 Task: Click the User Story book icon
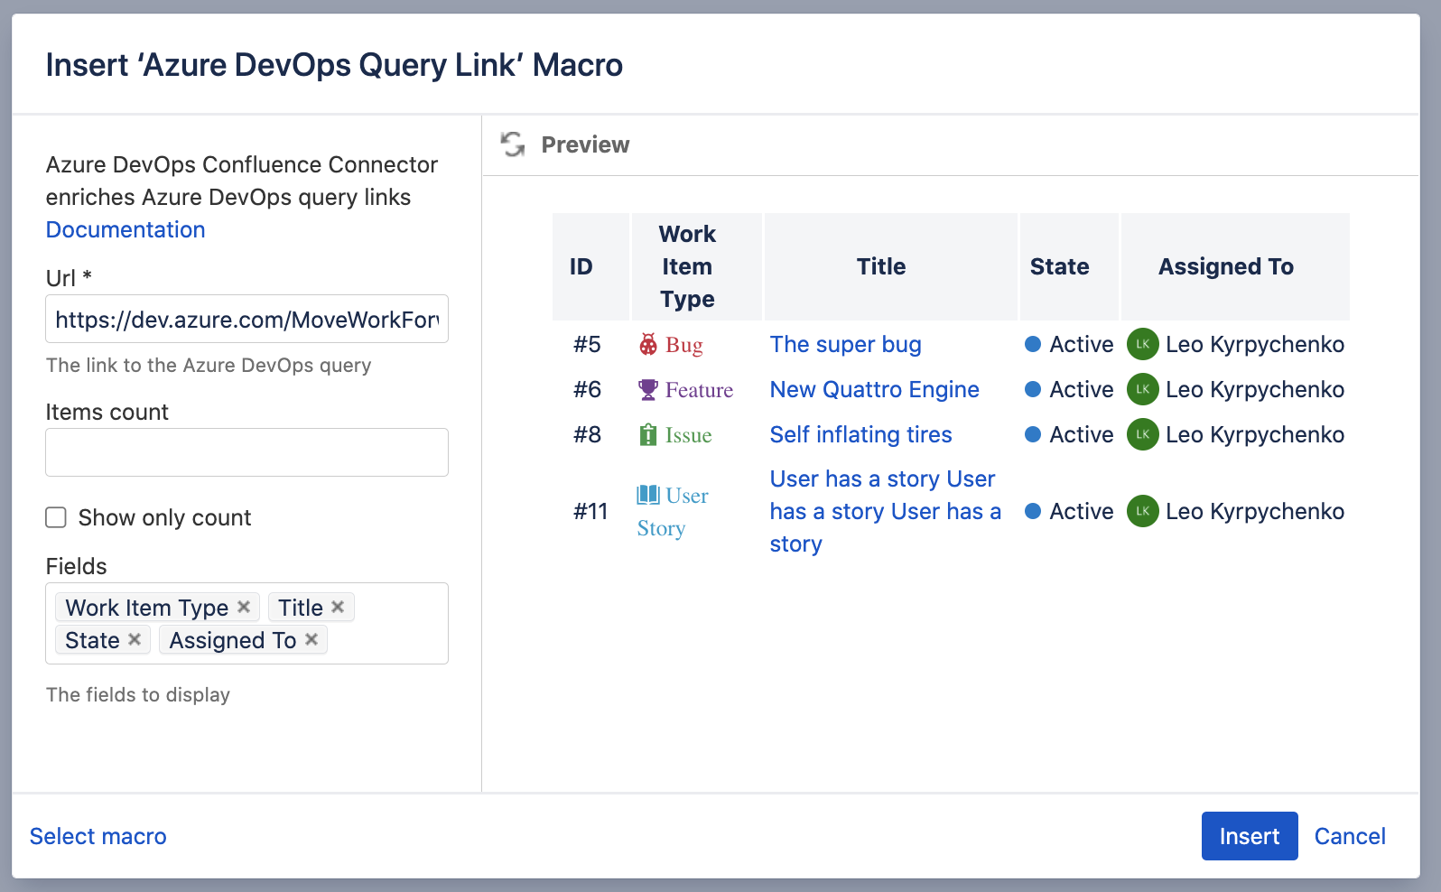coord(648,495)
